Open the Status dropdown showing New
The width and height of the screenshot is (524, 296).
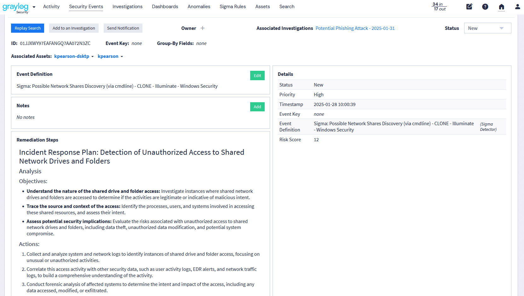(487, 28)
